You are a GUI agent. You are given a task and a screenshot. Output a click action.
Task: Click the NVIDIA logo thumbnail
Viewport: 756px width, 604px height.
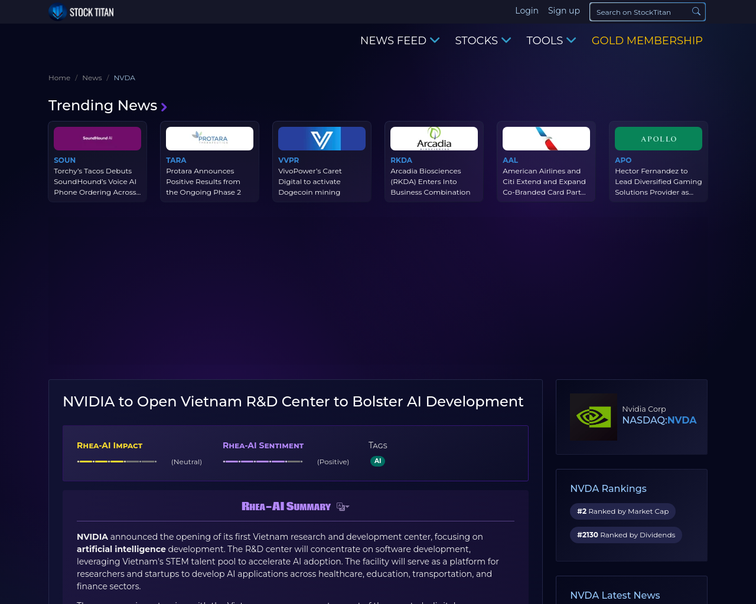tap(594, 417)
